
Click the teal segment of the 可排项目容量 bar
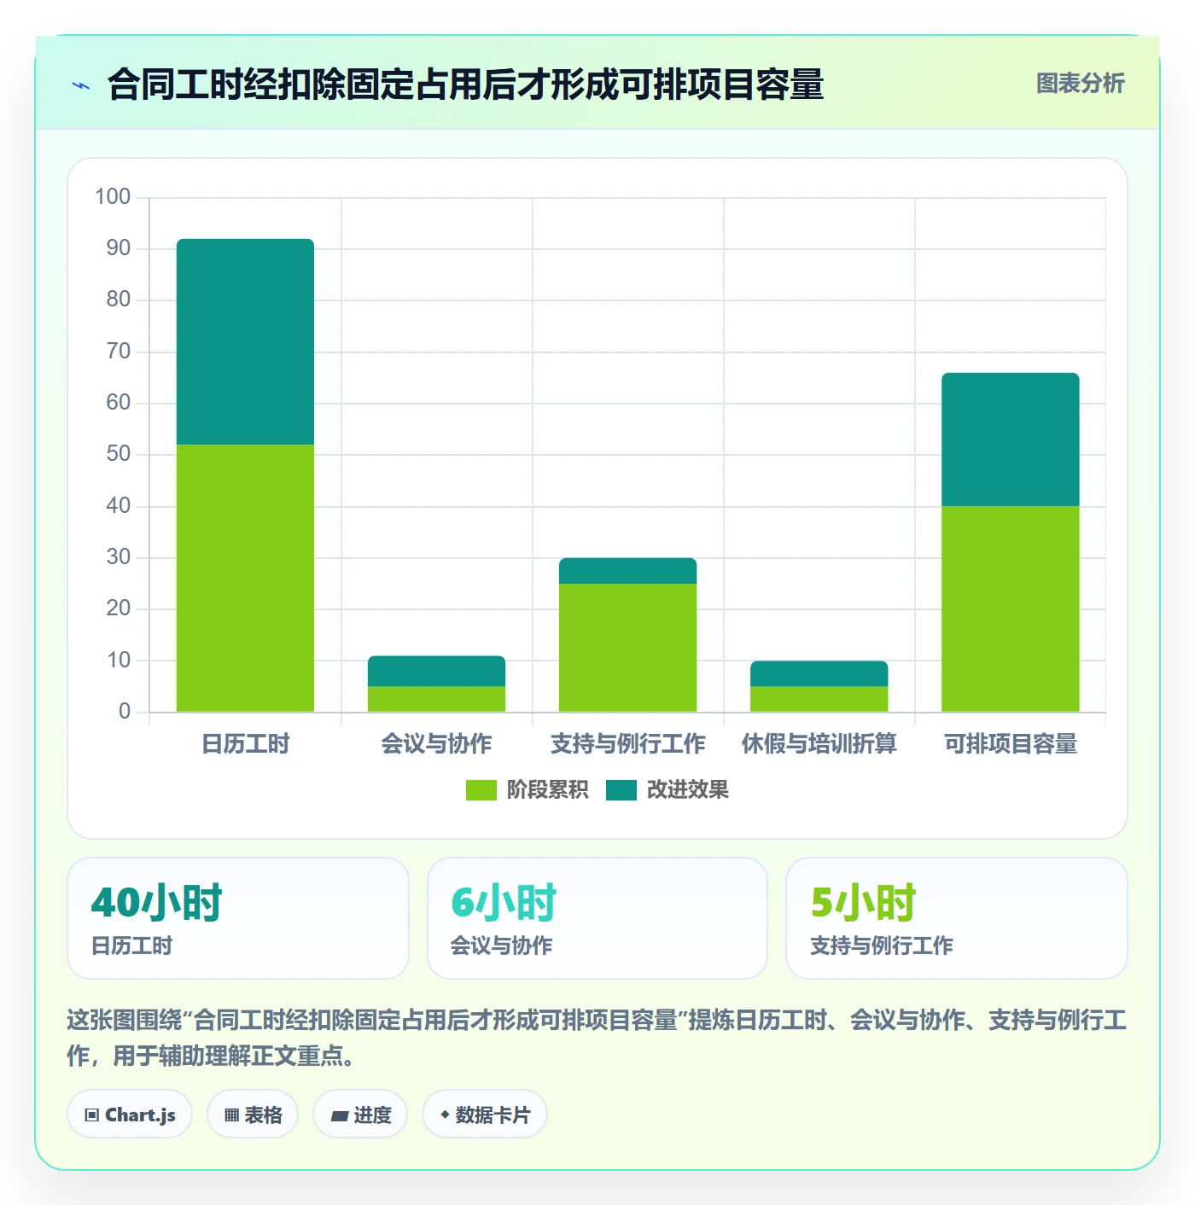tap(1010, 440)
